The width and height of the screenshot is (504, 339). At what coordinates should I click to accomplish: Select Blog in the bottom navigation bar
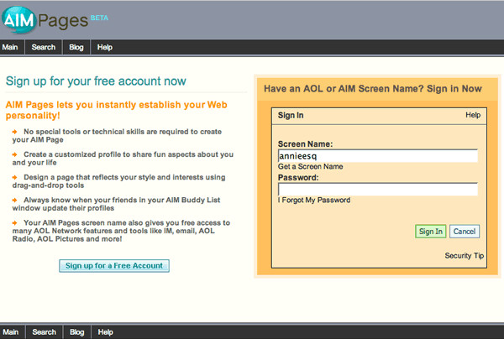76,332
